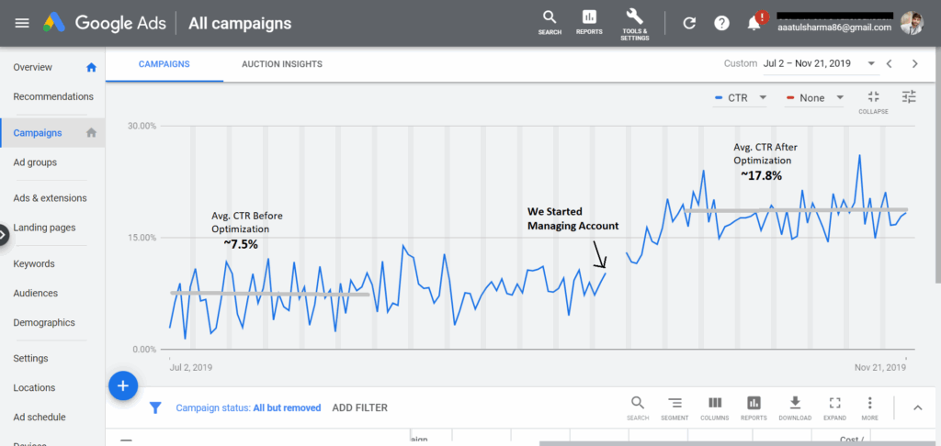This screenshot has width=941, height=446.
Task: Open the None second metric dropdown
Action: (x=816, y=98)
